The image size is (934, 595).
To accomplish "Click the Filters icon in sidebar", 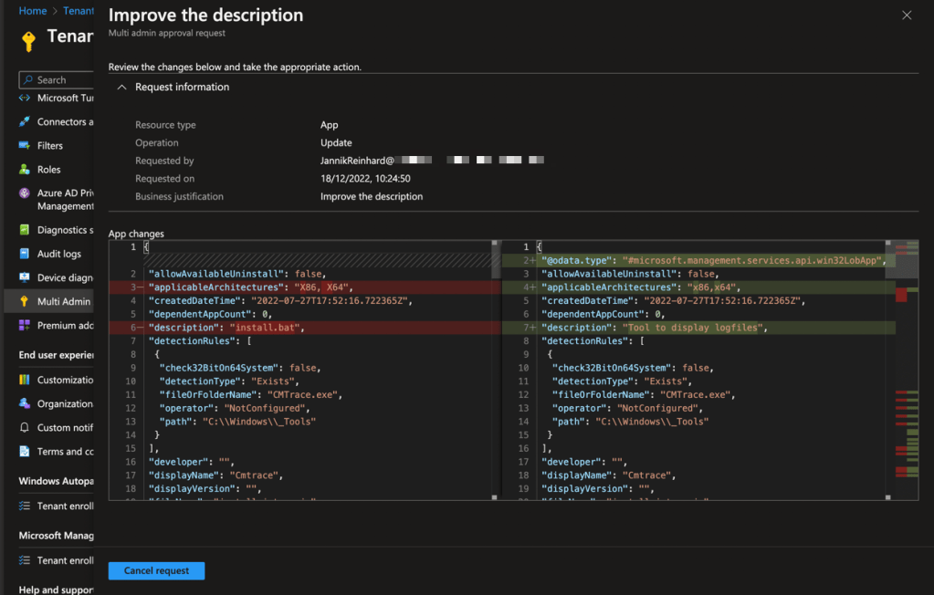I will tap(26, 145).
